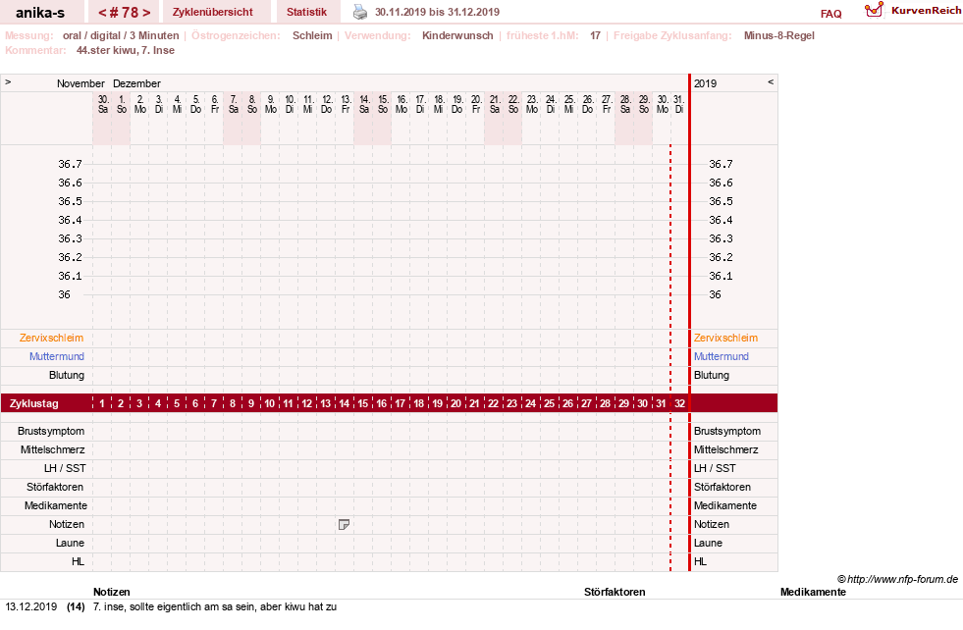
Task: Collapse the chart with the top-right < arrow
Action: tap(771, 81)
